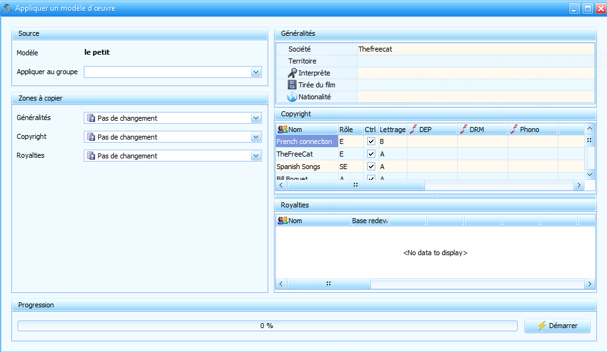Image resolution: width=607 pixels, height=352 pixels.
Task: Click the Lettrage column header
Action: pyautogui.click(x=392, y=129)
